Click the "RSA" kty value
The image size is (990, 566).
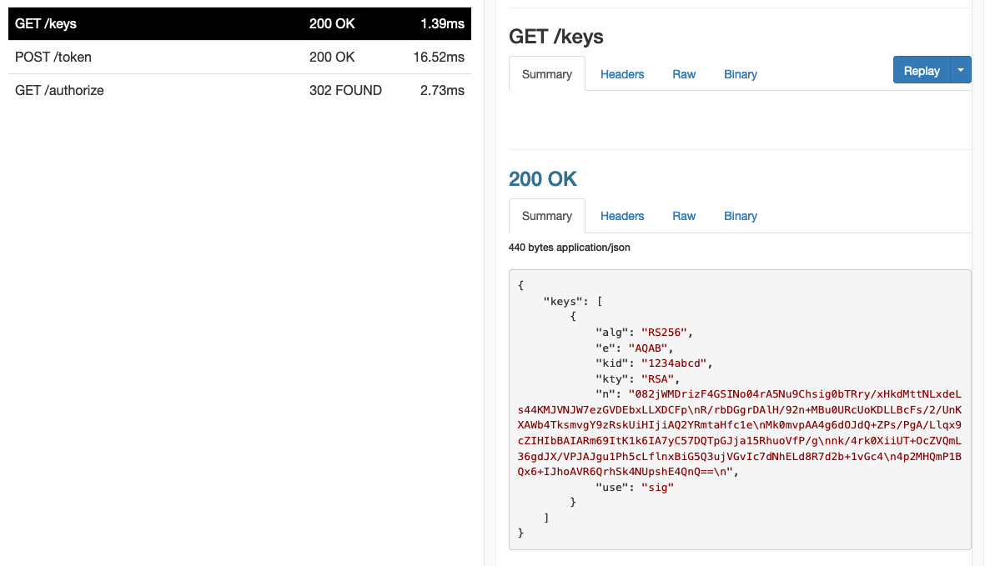click(x=657, y=379)
